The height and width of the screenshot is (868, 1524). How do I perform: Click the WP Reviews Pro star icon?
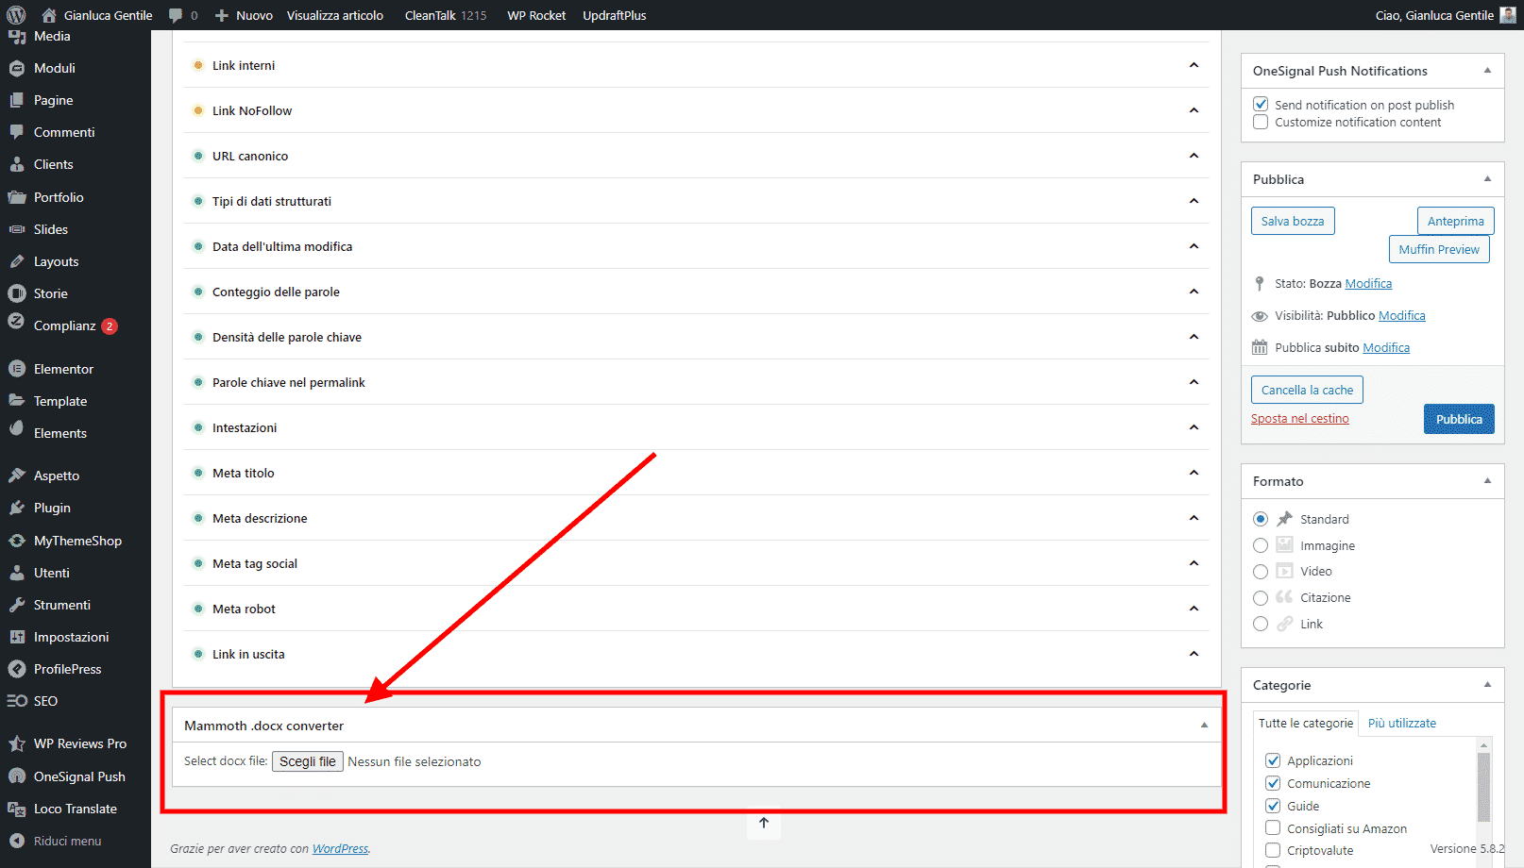point(16,743)
